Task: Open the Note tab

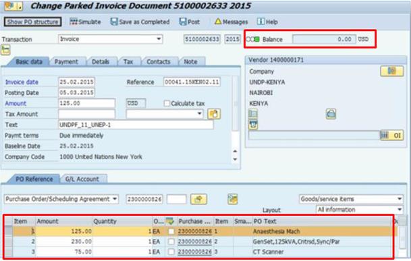Action: [190, 61]
